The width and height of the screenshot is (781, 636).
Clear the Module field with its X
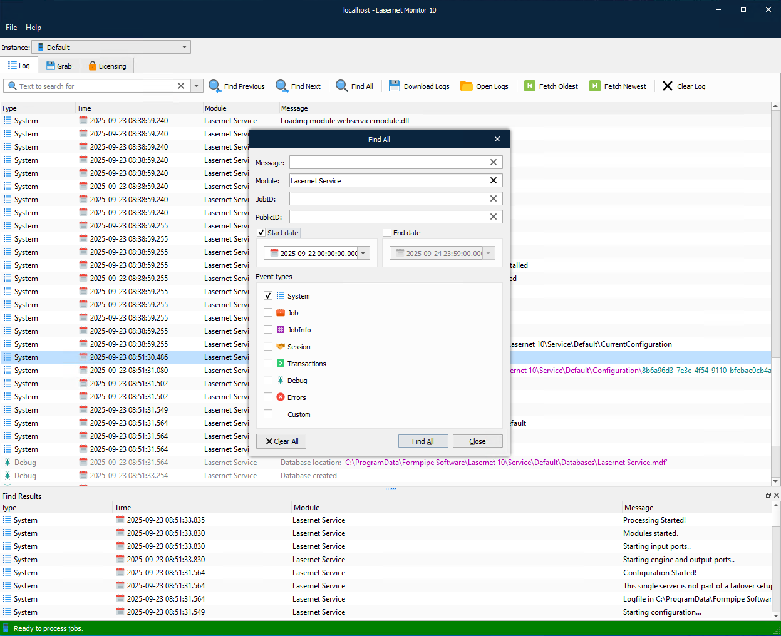(494, 180)
